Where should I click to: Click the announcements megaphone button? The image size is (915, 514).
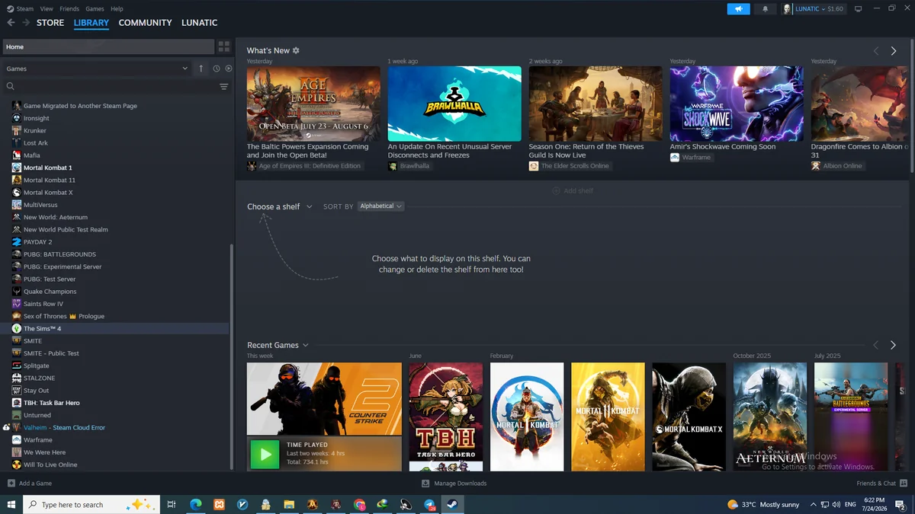coord(738,9)
